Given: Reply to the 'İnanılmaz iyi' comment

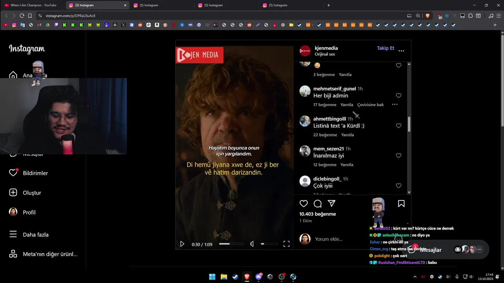Looking at the screenshot, I should 347,165.
